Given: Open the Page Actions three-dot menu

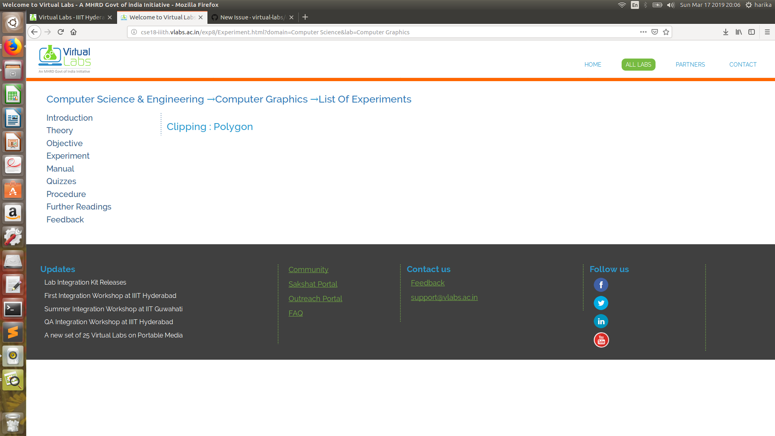Looking at the screenshot, I should (x=643, y=32).
